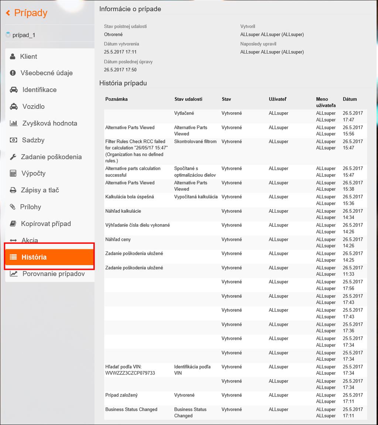Open the Prílohy section
The image size is (378, 425).
click(31, 207)
